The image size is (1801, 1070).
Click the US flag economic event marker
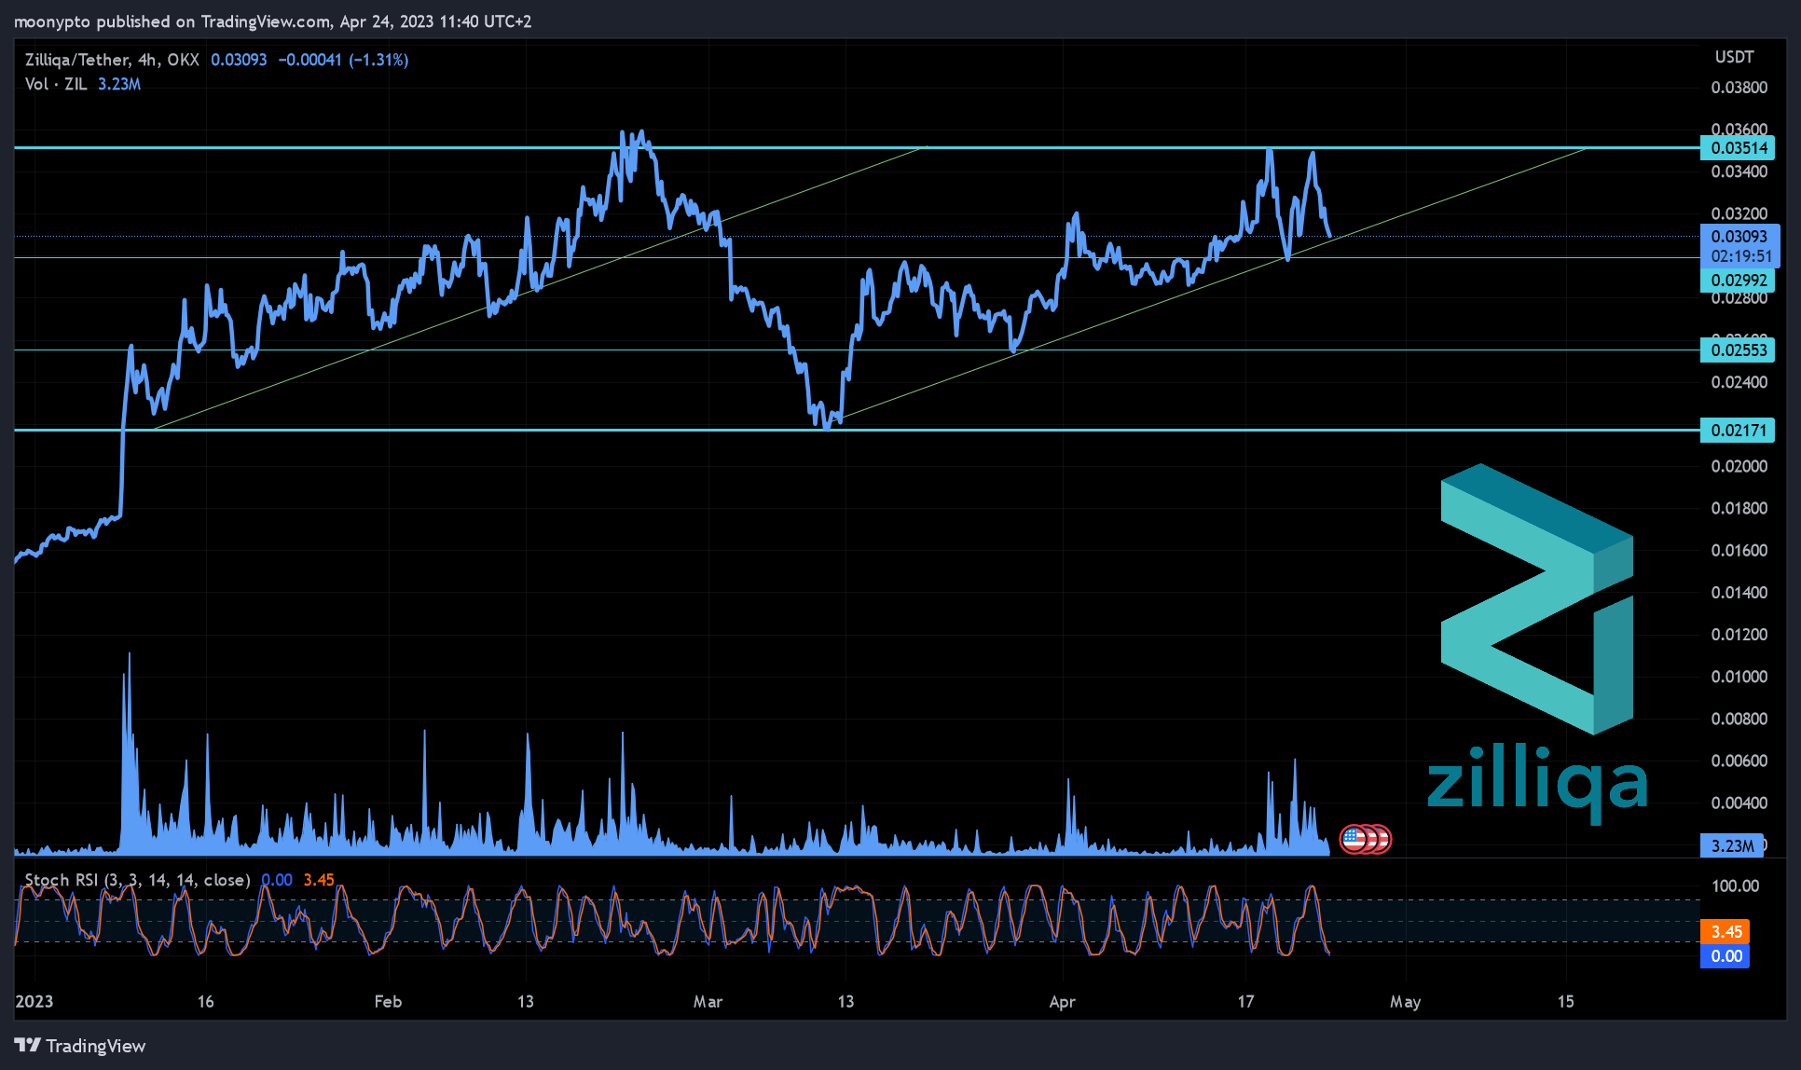1354,839
